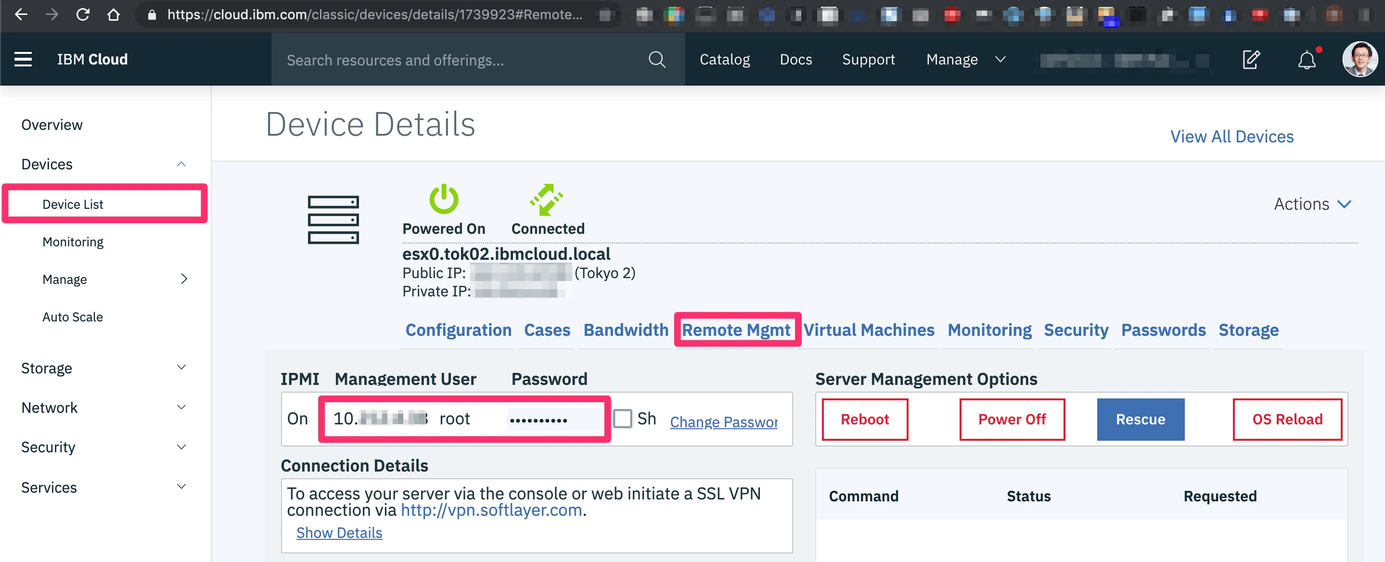Expand the Storage section in sidebar
This screenshot has height=562, width=1385.
(x=104, y=368)
